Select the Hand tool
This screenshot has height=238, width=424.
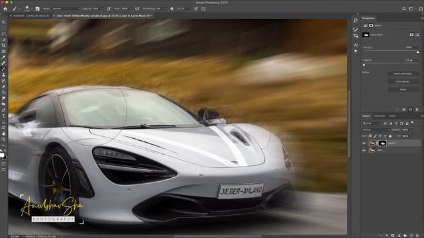(x=3, y=134)
